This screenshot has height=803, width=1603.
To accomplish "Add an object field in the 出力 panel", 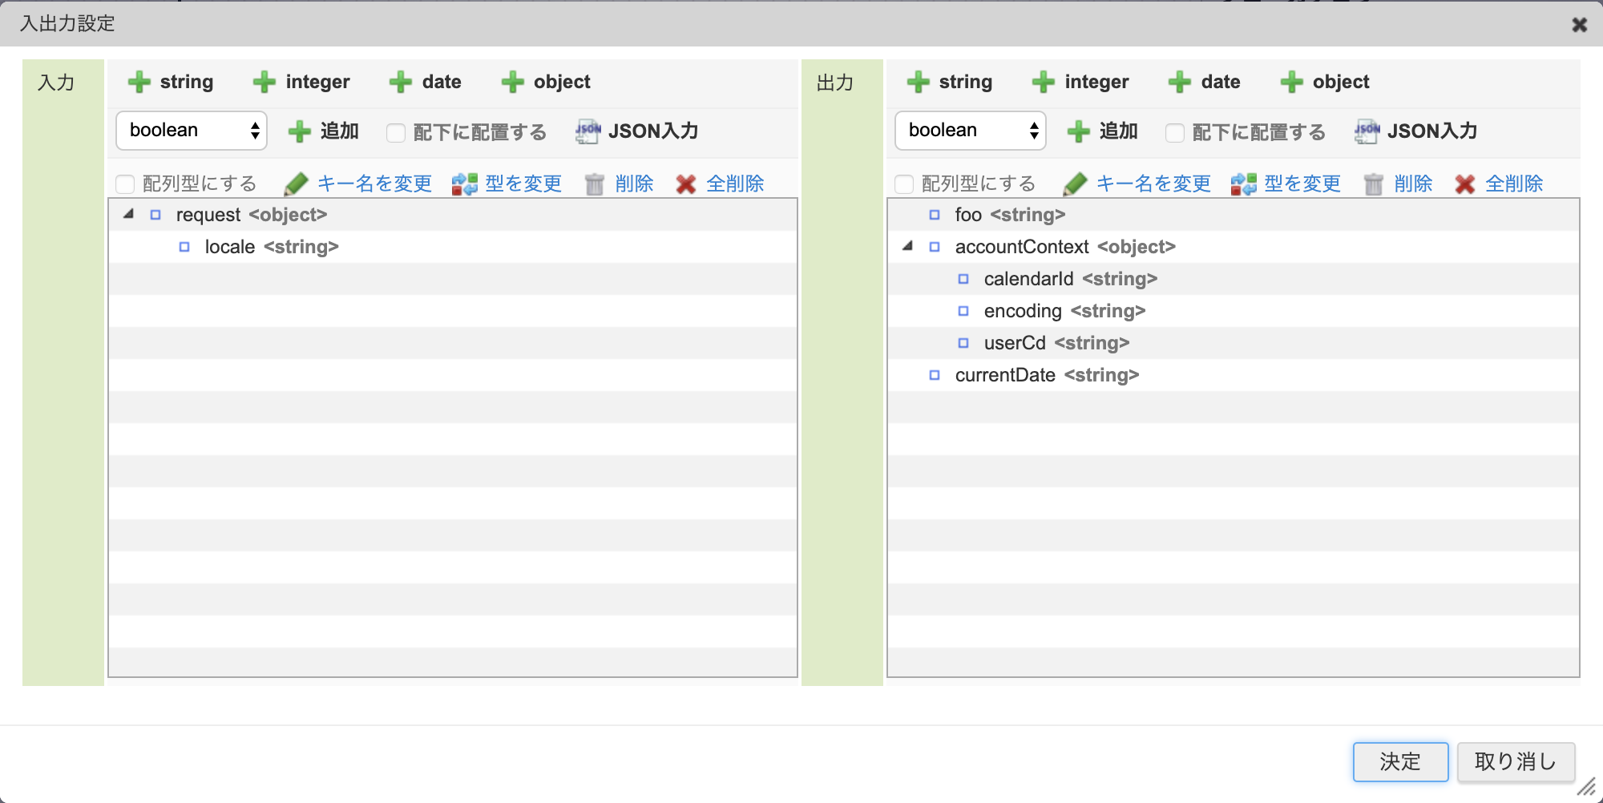I will 1325,81.
